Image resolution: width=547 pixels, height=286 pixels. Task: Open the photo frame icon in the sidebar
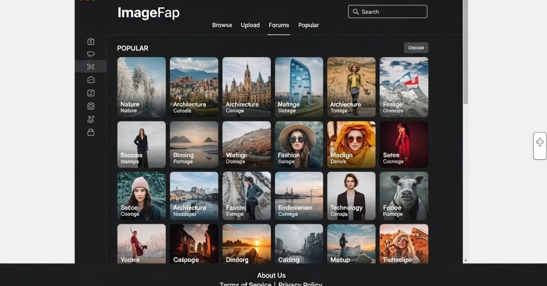click(91, 92)
